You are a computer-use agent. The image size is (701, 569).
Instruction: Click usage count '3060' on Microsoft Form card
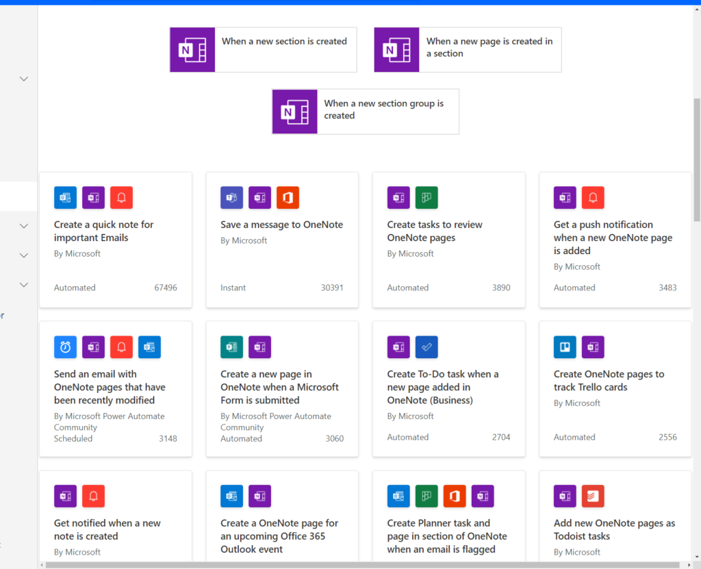pos(334,438)
